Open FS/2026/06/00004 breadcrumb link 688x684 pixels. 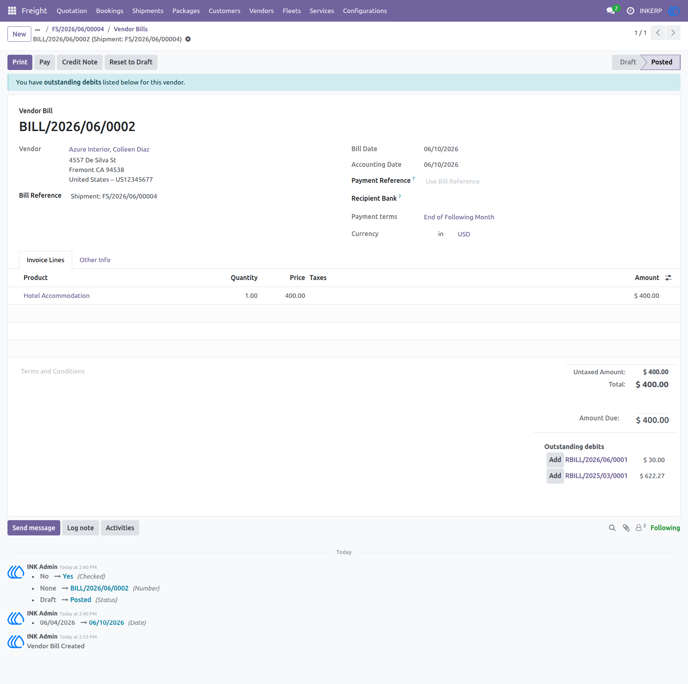(78, 29)
